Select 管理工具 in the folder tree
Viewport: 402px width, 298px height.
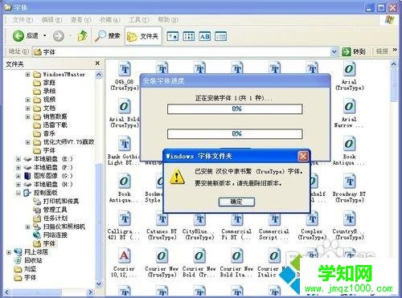tap(55, 210)
